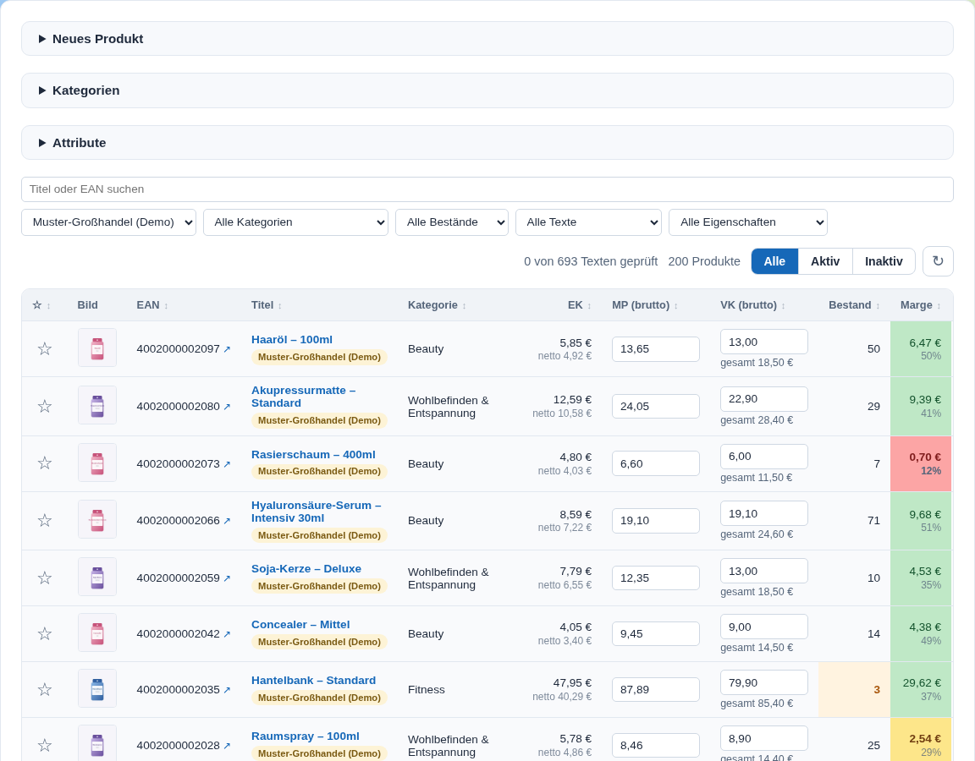
Task: Mark Hyaluronsäure-Serum as favorite
Action: click(44, 521)
